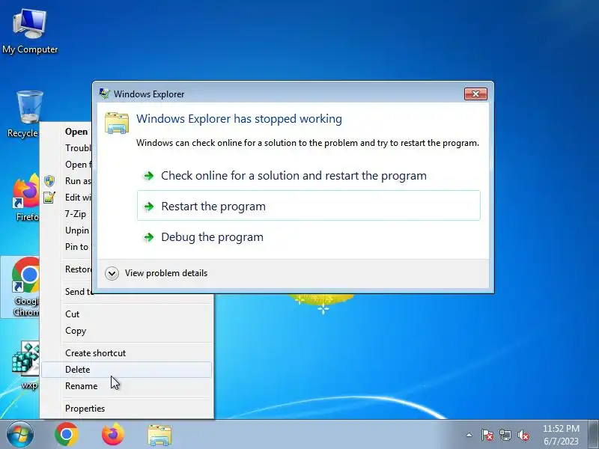
Task: Select the wxp desktop icon
Action: [25, 364]
